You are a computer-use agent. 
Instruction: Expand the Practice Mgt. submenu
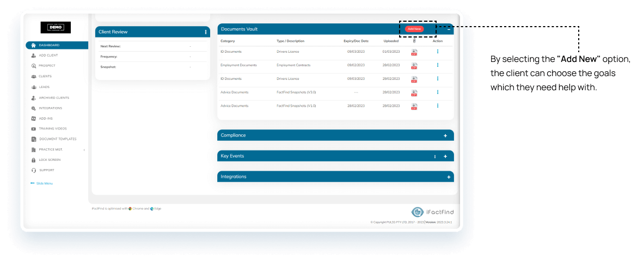click(84, 149)
